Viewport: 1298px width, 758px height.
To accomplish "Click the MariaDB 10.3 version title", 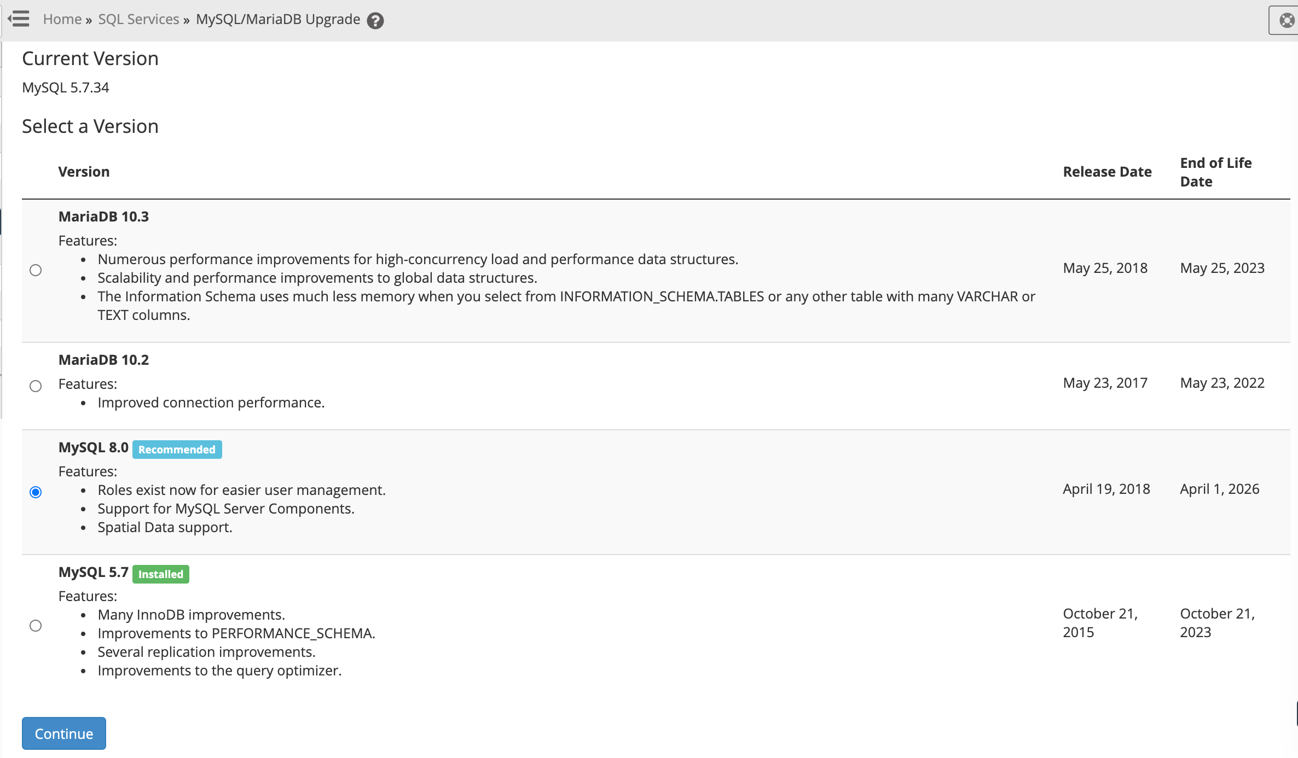I will [x=103, y=217].
